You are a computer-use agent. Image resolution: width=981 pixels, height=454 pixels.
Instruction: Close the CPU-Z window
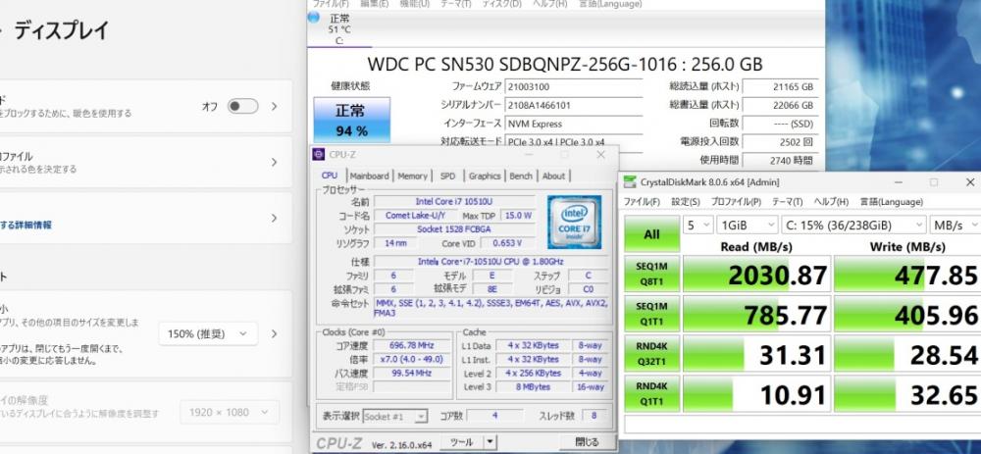tap(600, 155)
